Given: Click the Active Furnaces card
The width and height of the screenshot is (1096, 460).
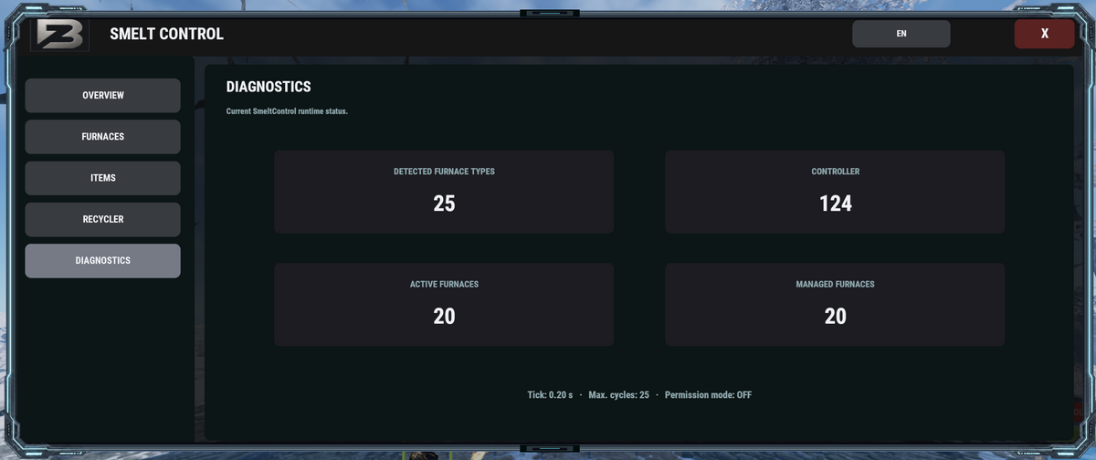Looking at the screenshot, I should click(x=444, y=305).
